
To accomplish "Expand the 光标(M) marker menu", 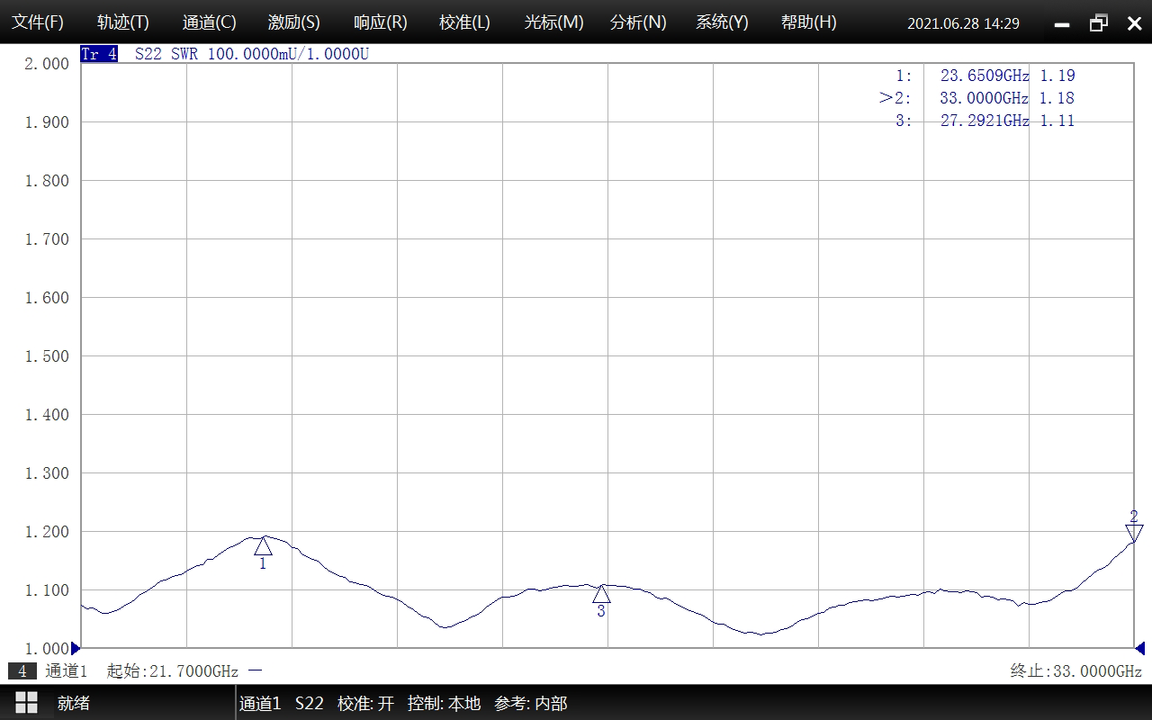I will point(553,22).
